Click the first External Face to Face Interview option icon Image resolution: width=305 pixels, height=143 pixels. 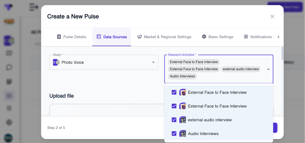pos(182,92)
